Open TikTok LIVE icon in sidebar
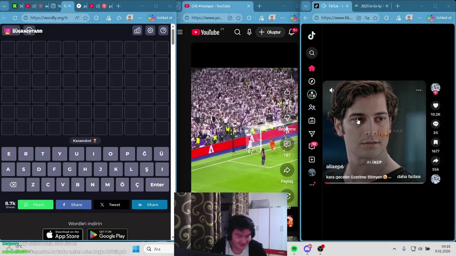The height and width of the screenshot is (256, 456). [312, 121]
